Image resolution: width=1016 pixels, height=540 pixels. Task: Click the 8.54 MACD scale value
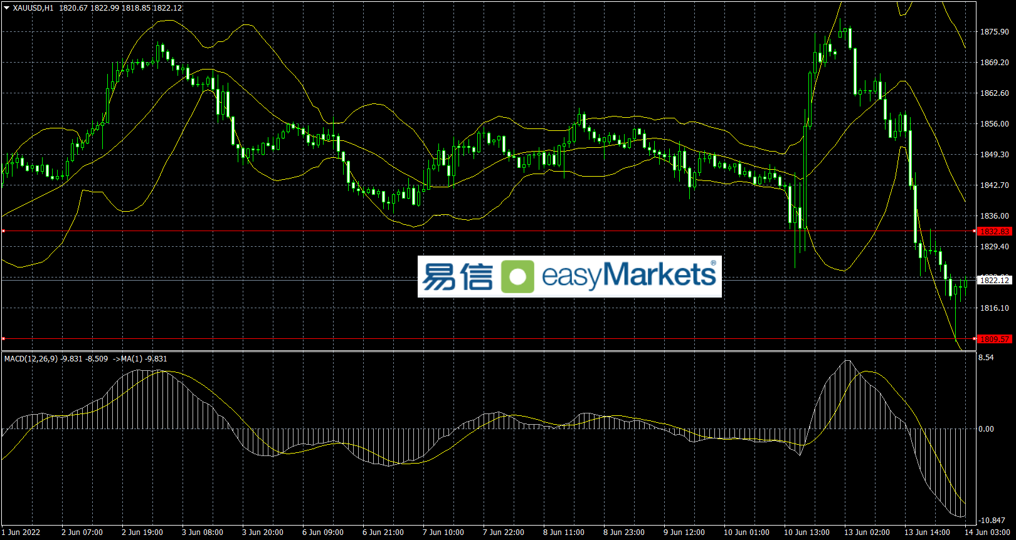coord(987,358)
